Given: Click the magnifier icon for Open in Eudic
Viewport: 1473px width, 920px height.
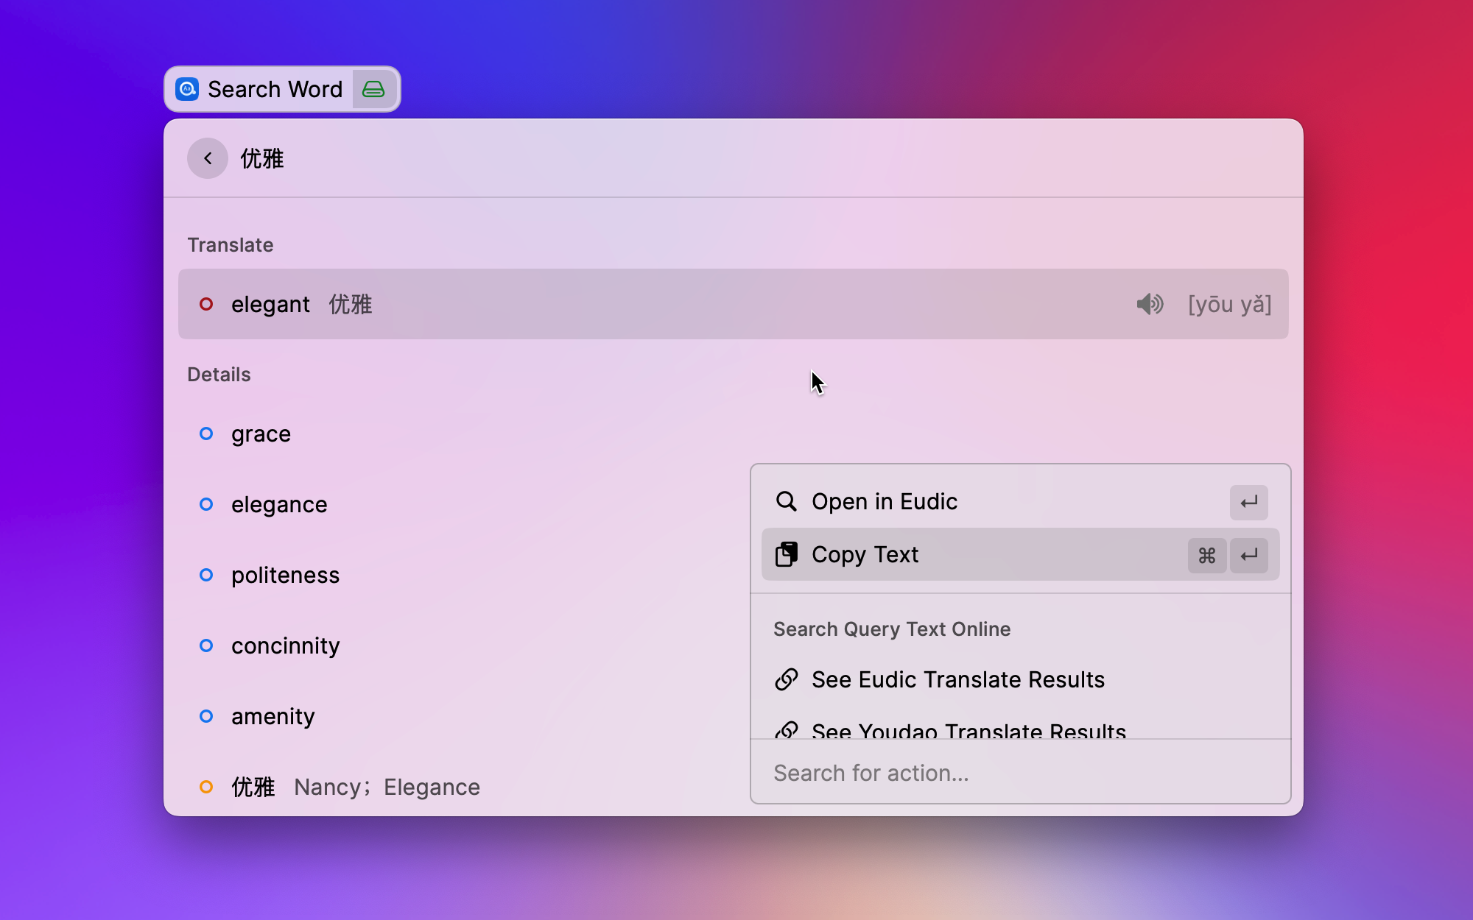Looking at the screenshot, I should [786, 501].
